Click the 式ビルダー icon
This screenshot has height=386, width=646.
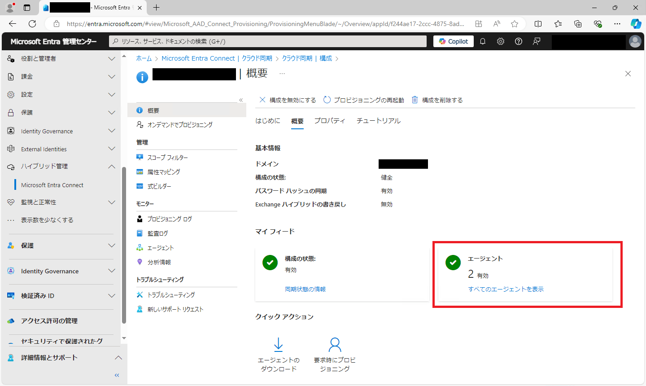[x=140, y=186]
